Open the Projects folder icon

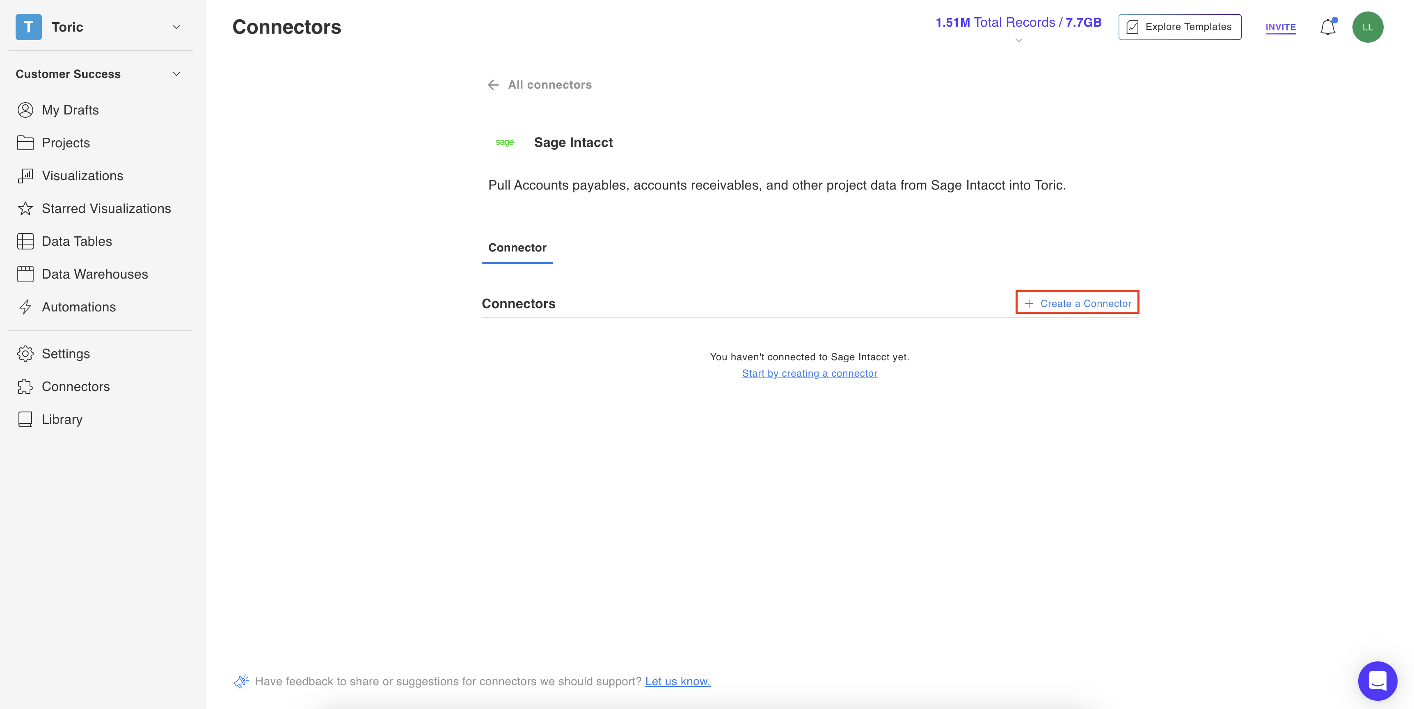25,143
